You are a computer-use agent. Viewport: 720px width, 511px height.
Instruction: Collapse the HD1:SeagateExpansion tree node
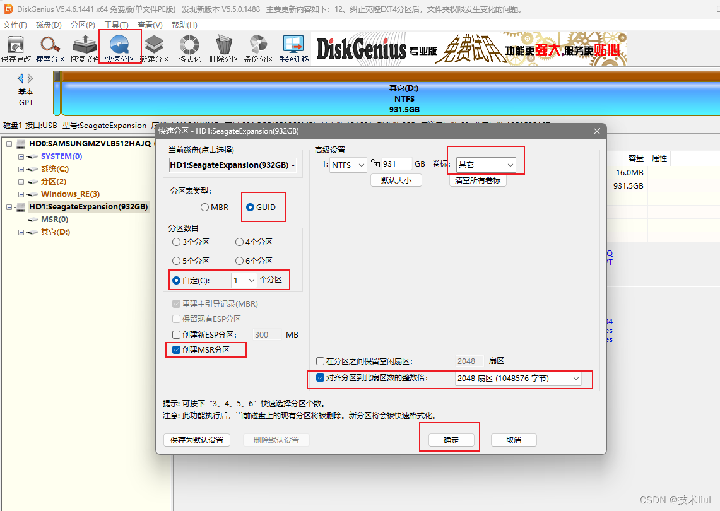click(x=9, y=207)
